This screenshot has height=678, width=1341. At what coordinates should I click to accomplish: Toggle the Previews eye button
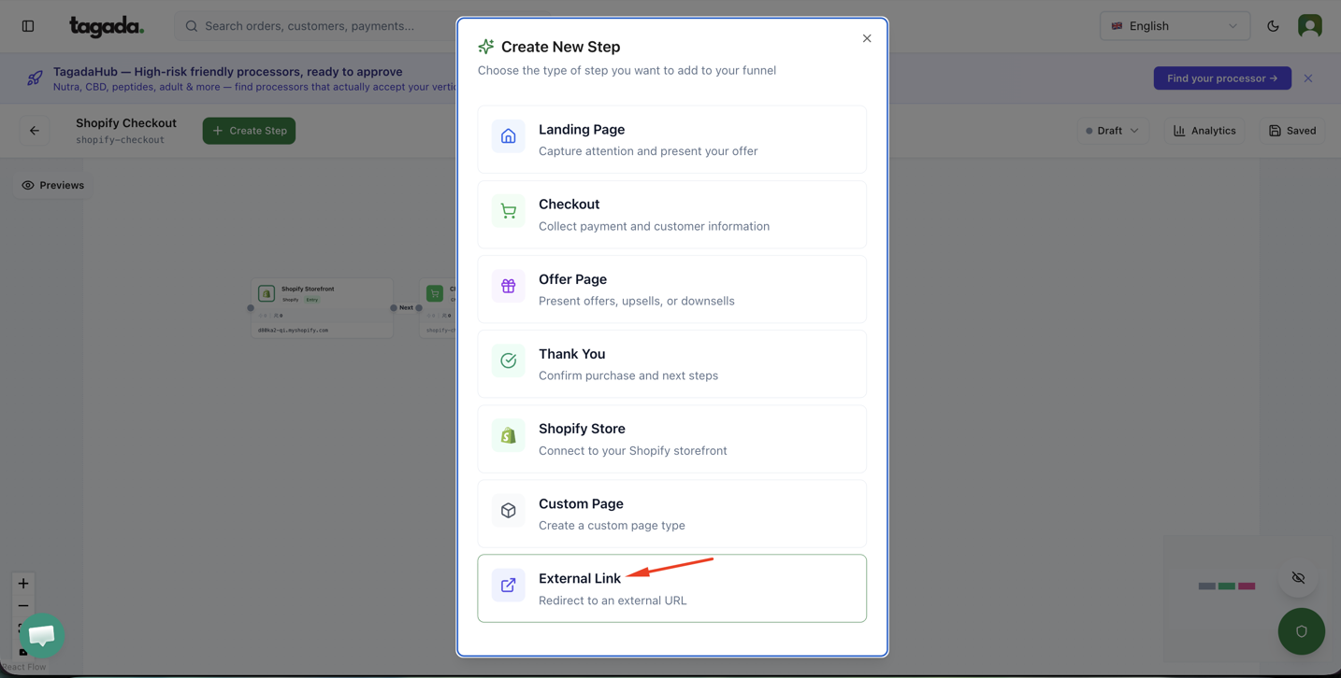click(53, 185)
